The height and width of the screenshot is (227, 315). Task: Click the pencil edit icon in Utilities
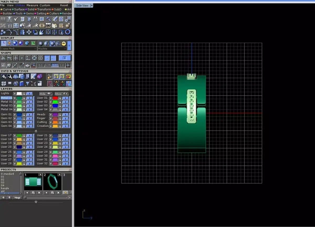(55, 19)
